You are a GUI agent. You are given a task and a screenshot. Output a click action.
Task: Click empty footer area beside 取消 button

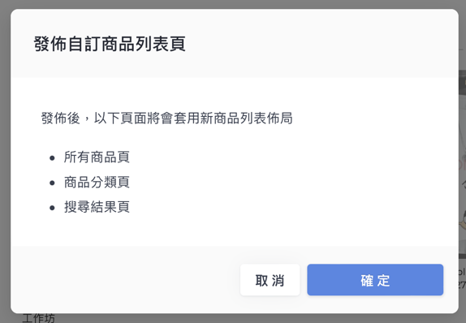pyautogui.click(x=125, y=279)
